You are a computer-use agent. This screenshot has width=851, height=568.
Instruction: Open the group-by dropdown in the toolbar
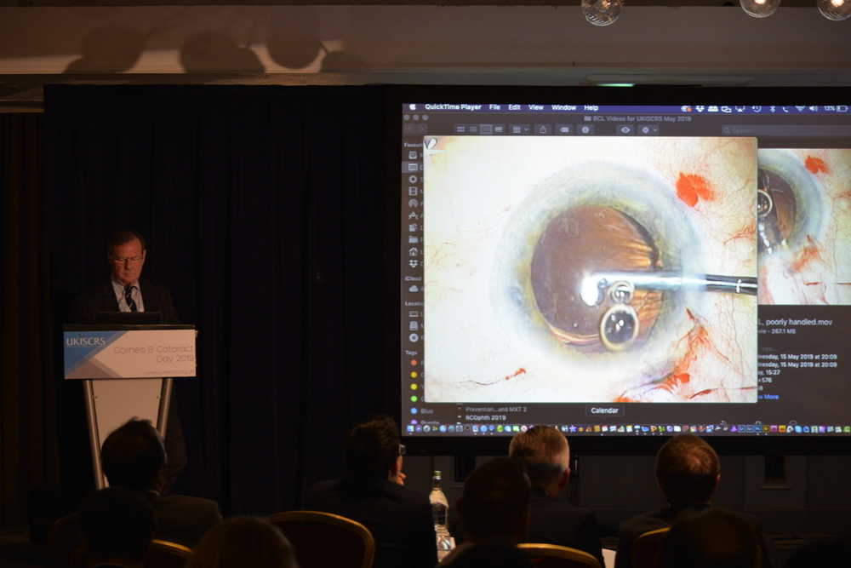coord(520,129)
